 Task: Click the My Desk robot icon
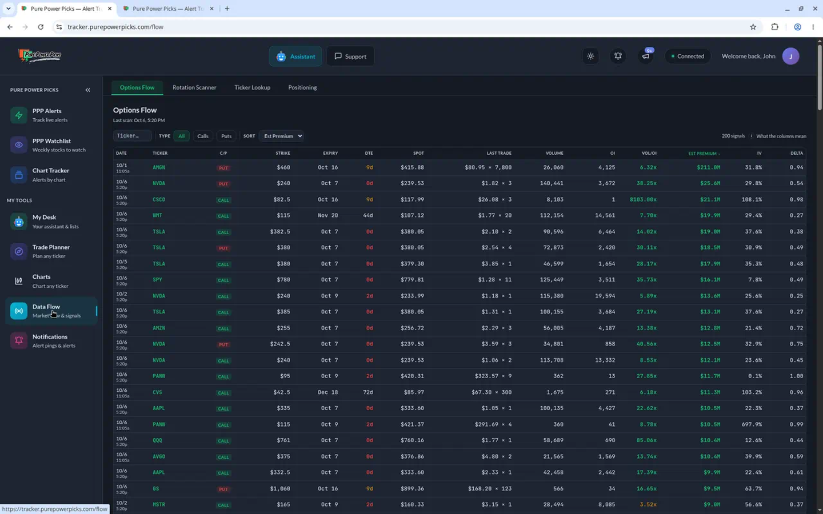pyautogui.click(x=19, y=222)
